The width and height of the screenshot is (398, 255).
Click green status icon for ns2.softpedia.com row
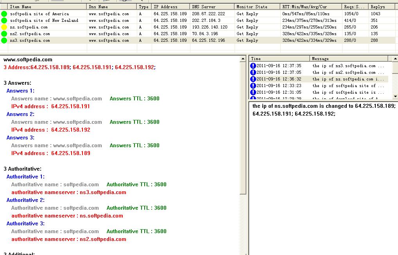tap(4, 34)
